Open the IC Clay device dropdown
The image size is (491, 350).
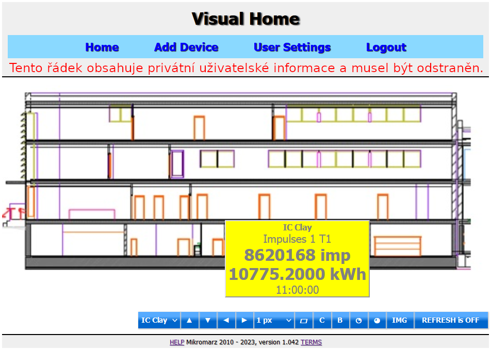click(x=159, y=320)
